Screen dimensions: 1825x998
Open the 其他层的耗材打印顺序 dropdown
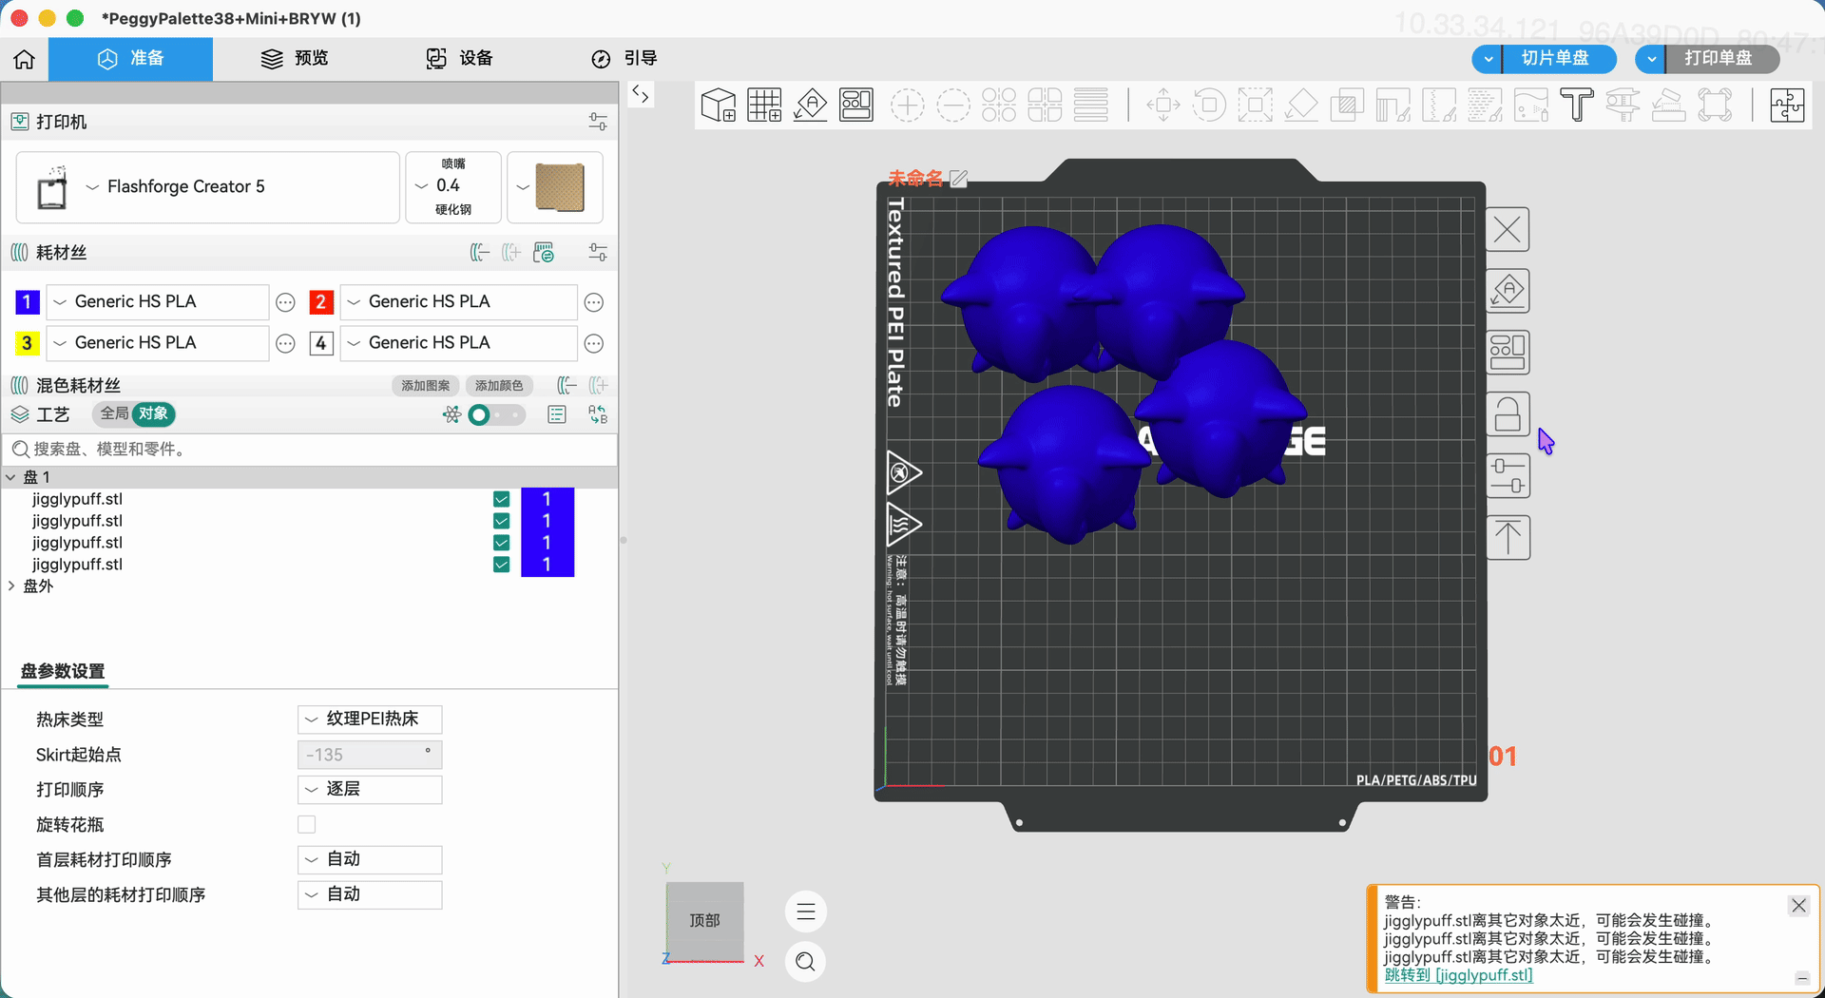click(370, 895)
